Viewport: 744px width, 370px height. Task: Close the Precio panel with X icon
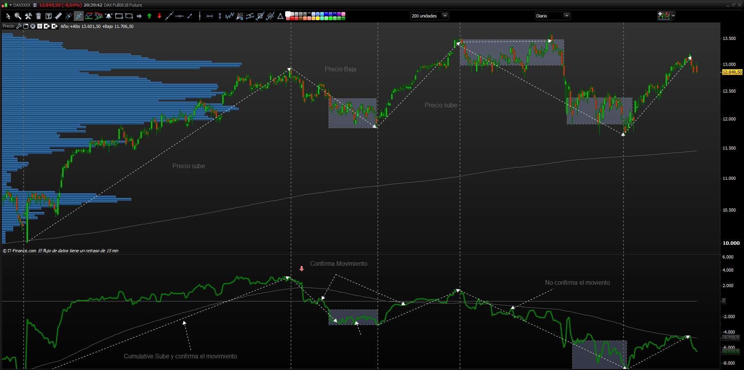[x=33, y=26]
